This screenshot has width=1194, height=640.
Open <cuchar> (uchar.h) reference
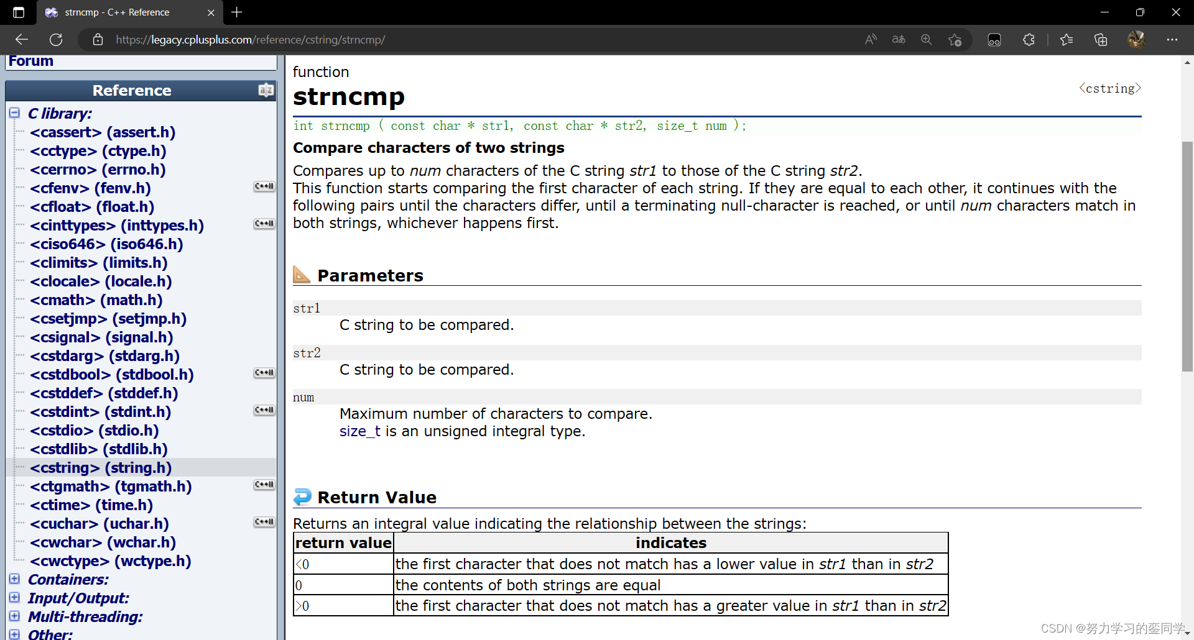coord(99,524)
